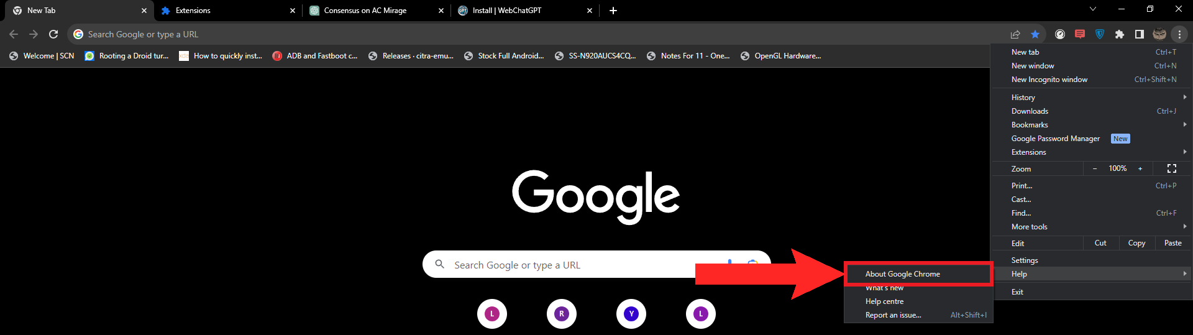The width and height of the screenshot is (1193, 335).
Task: Click Cut in the Edit row
Action: 1100,243
